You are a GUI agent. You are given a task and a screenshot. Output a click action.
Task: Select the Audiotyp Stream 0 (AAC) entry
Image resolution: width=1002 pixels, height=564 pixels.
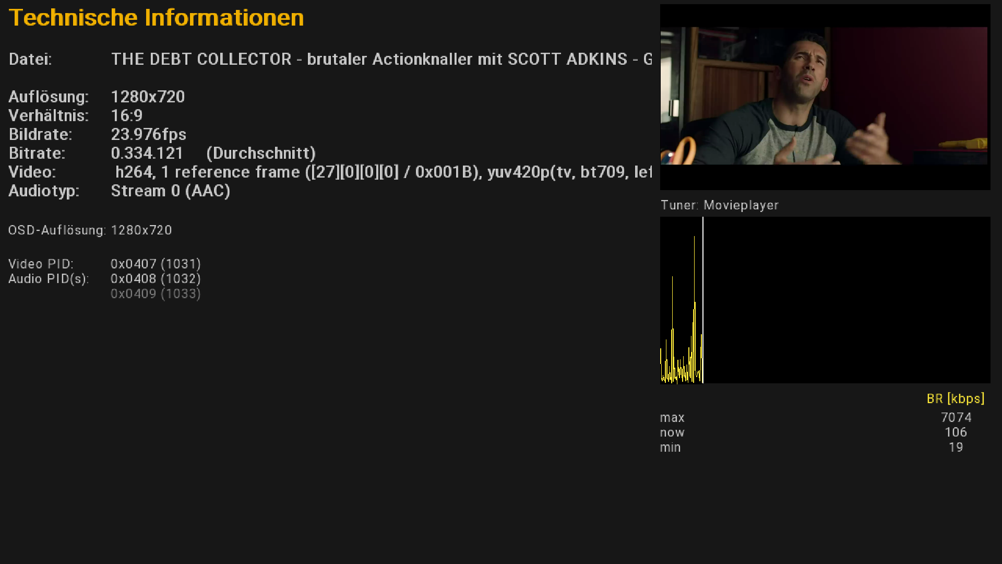pos(170,191)
